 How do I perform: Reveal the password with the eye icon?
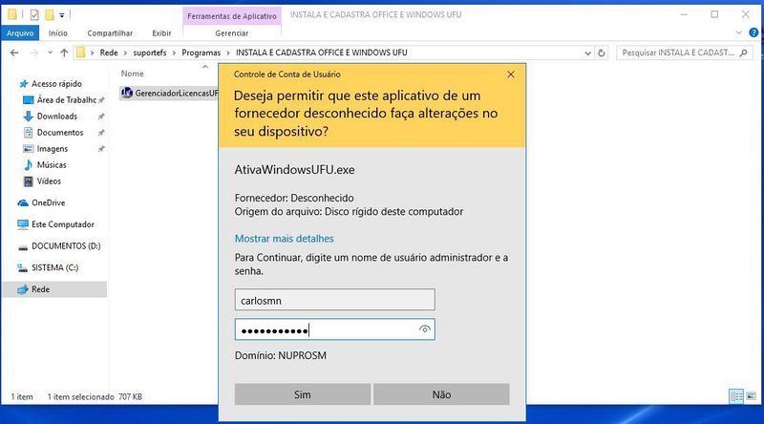coord(424,329)
